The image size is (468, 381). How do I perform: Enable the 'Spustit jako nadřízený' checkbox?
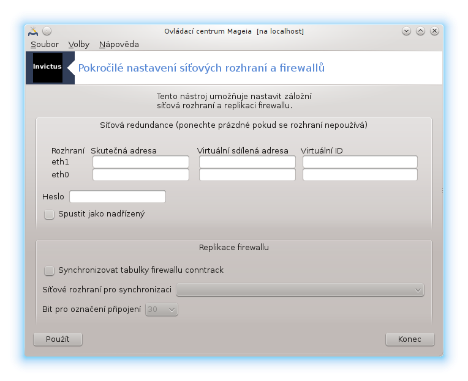click(x=50, y=215)
